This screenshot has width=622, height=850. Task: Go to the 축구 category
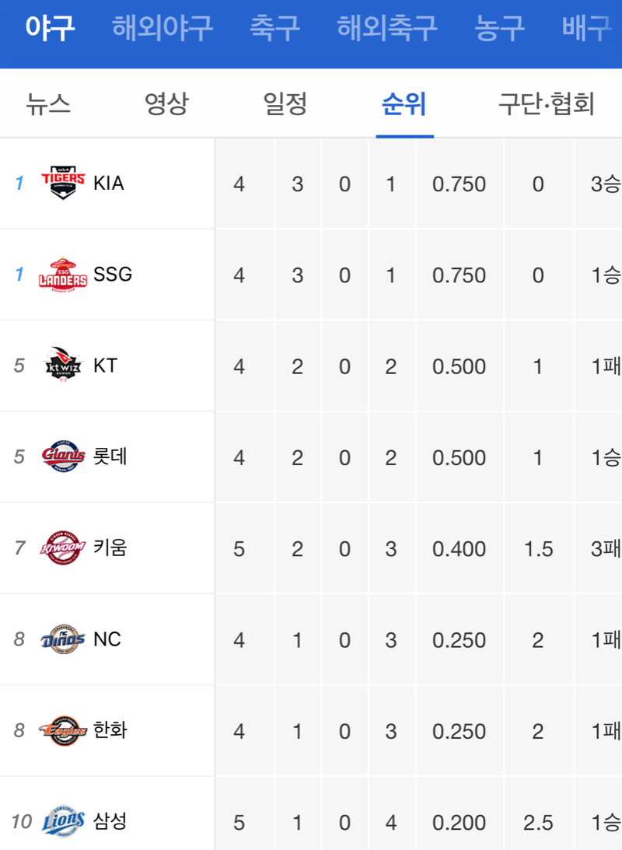274,27
